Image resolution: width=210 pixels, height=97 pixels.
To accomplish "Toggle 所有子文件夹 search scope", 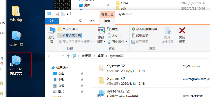I will tap(69, 35).
